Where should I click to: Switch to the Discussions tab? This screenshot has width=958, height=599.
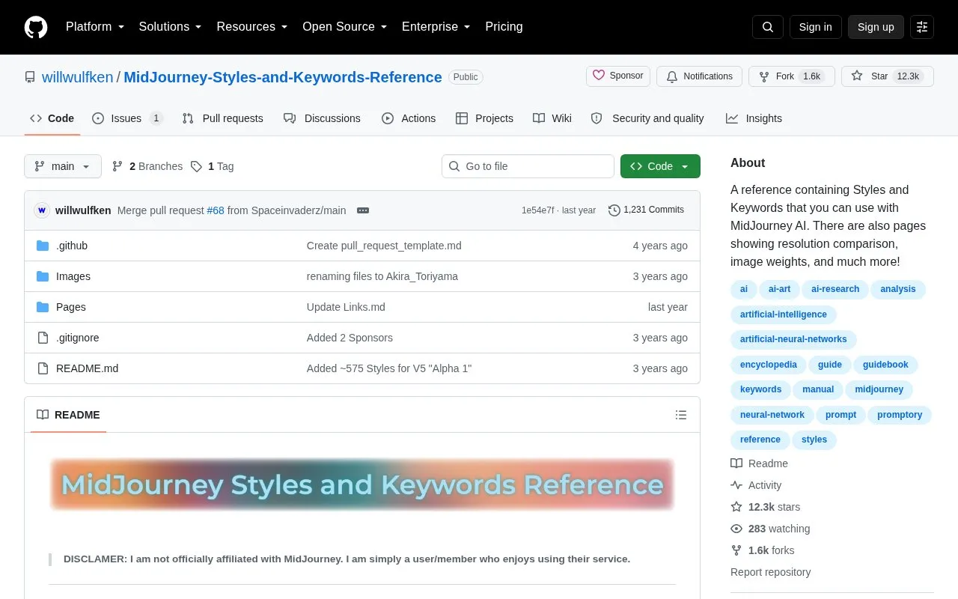(x=322, y=118)
